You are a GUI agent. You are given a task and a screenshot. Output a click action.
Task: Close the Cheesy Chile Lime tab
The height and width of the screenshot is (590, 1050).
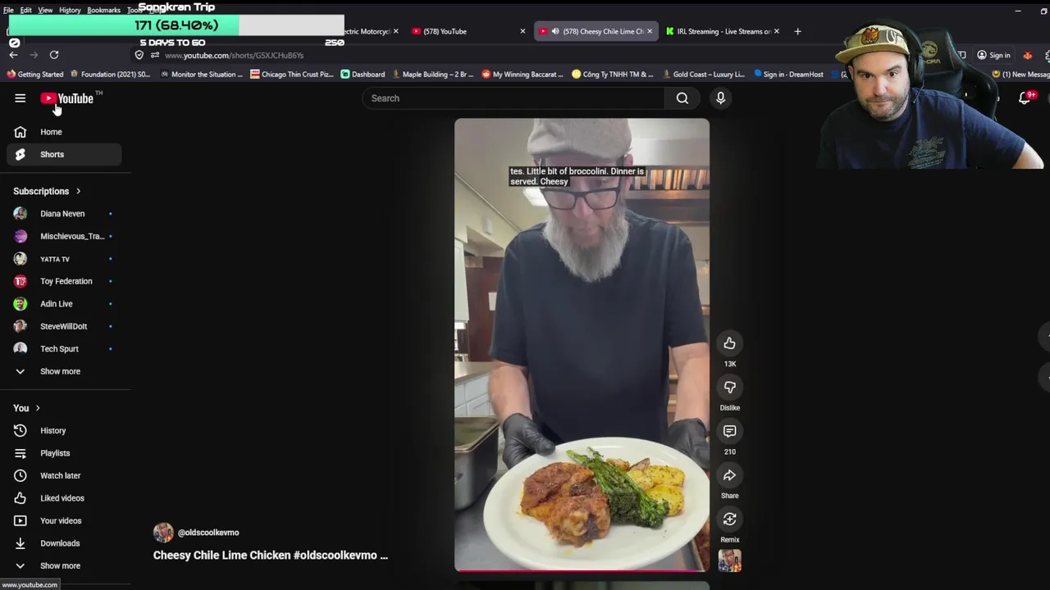pos(650,31)
